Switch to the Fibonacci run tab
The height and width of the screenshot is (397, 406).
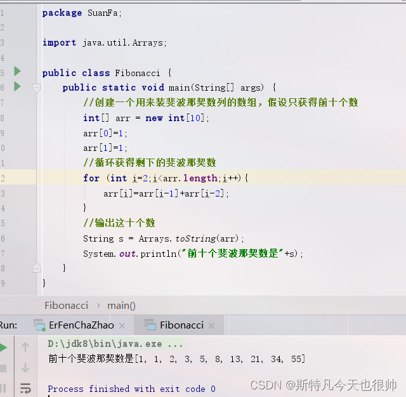[181, 325]
